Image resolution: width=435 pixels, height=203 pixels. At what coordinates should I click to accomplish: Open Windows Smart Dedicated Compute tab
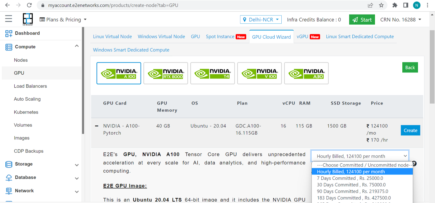(131, 50)
